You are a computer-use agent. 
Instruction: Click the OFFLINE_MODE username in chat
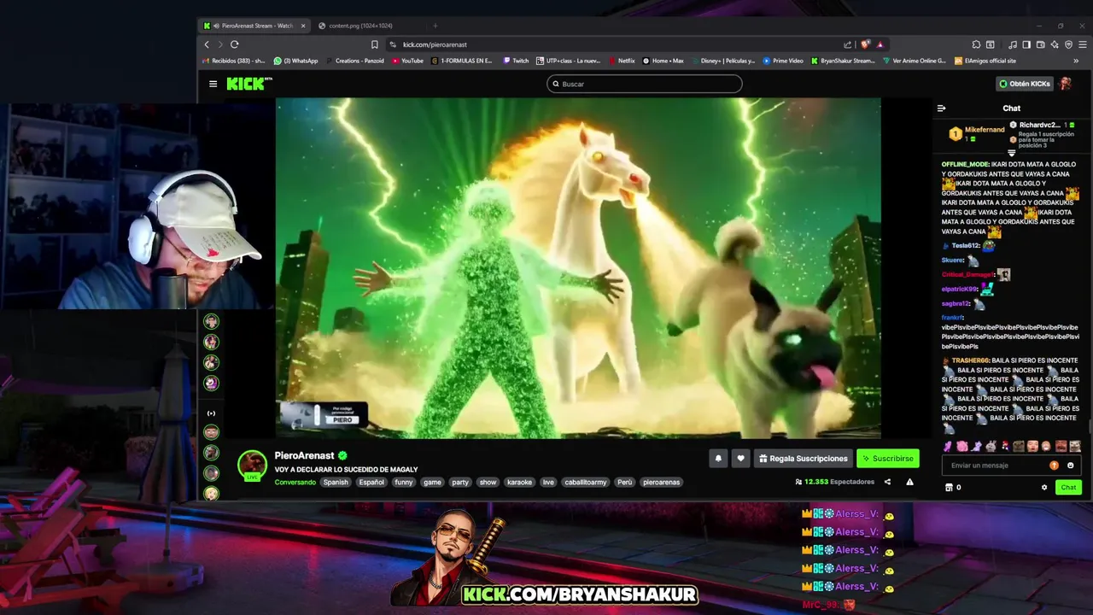[965, 164]
